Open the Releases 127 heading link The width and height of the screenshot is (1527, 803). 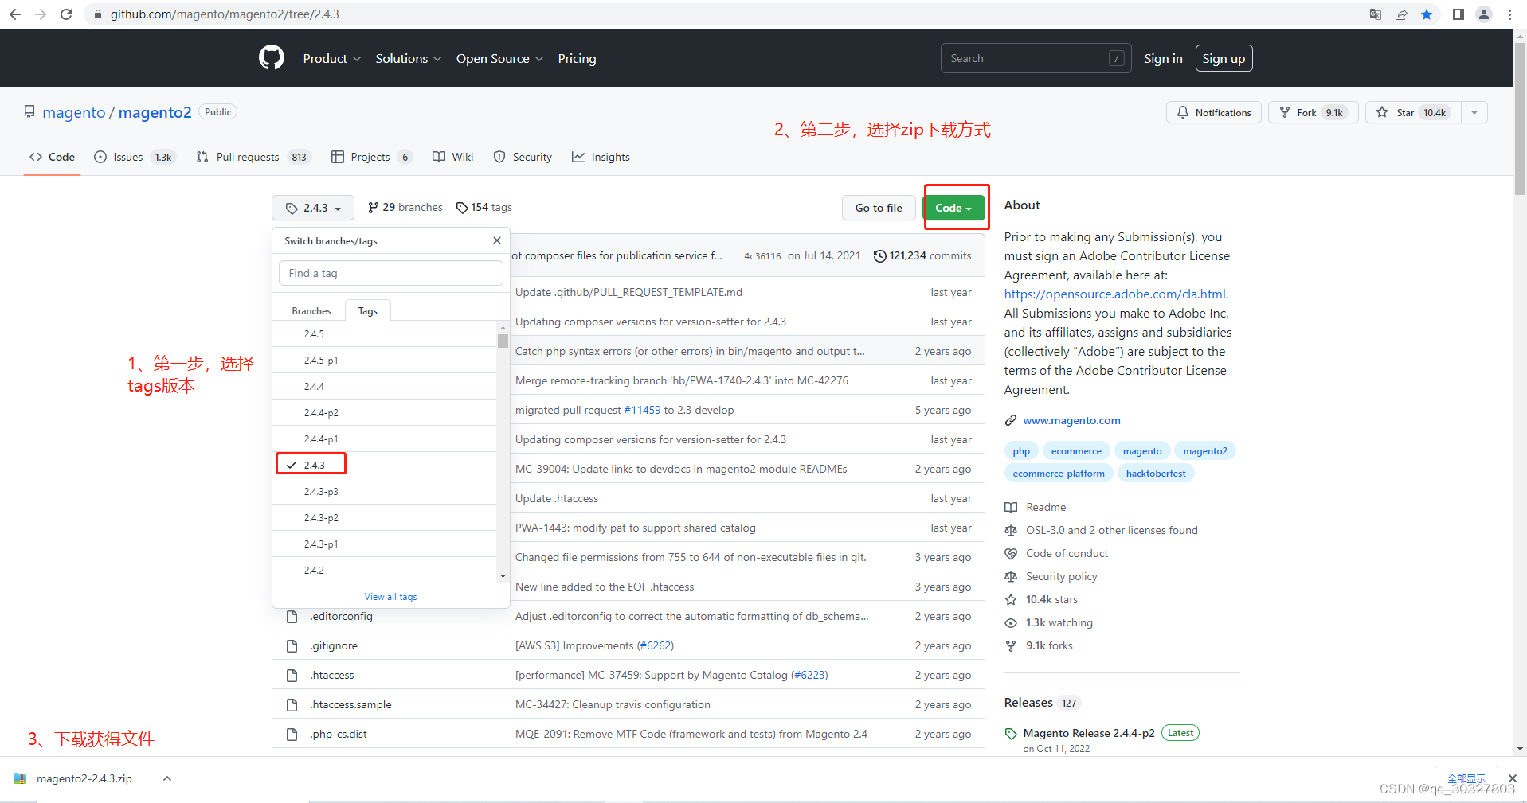pos(1042,703)
